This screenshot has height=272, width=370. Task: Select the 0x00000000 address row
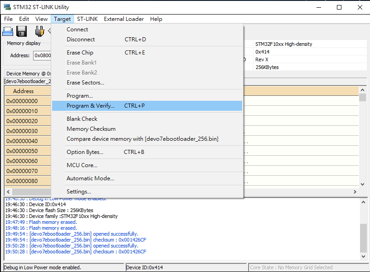[x=28, y=101]
